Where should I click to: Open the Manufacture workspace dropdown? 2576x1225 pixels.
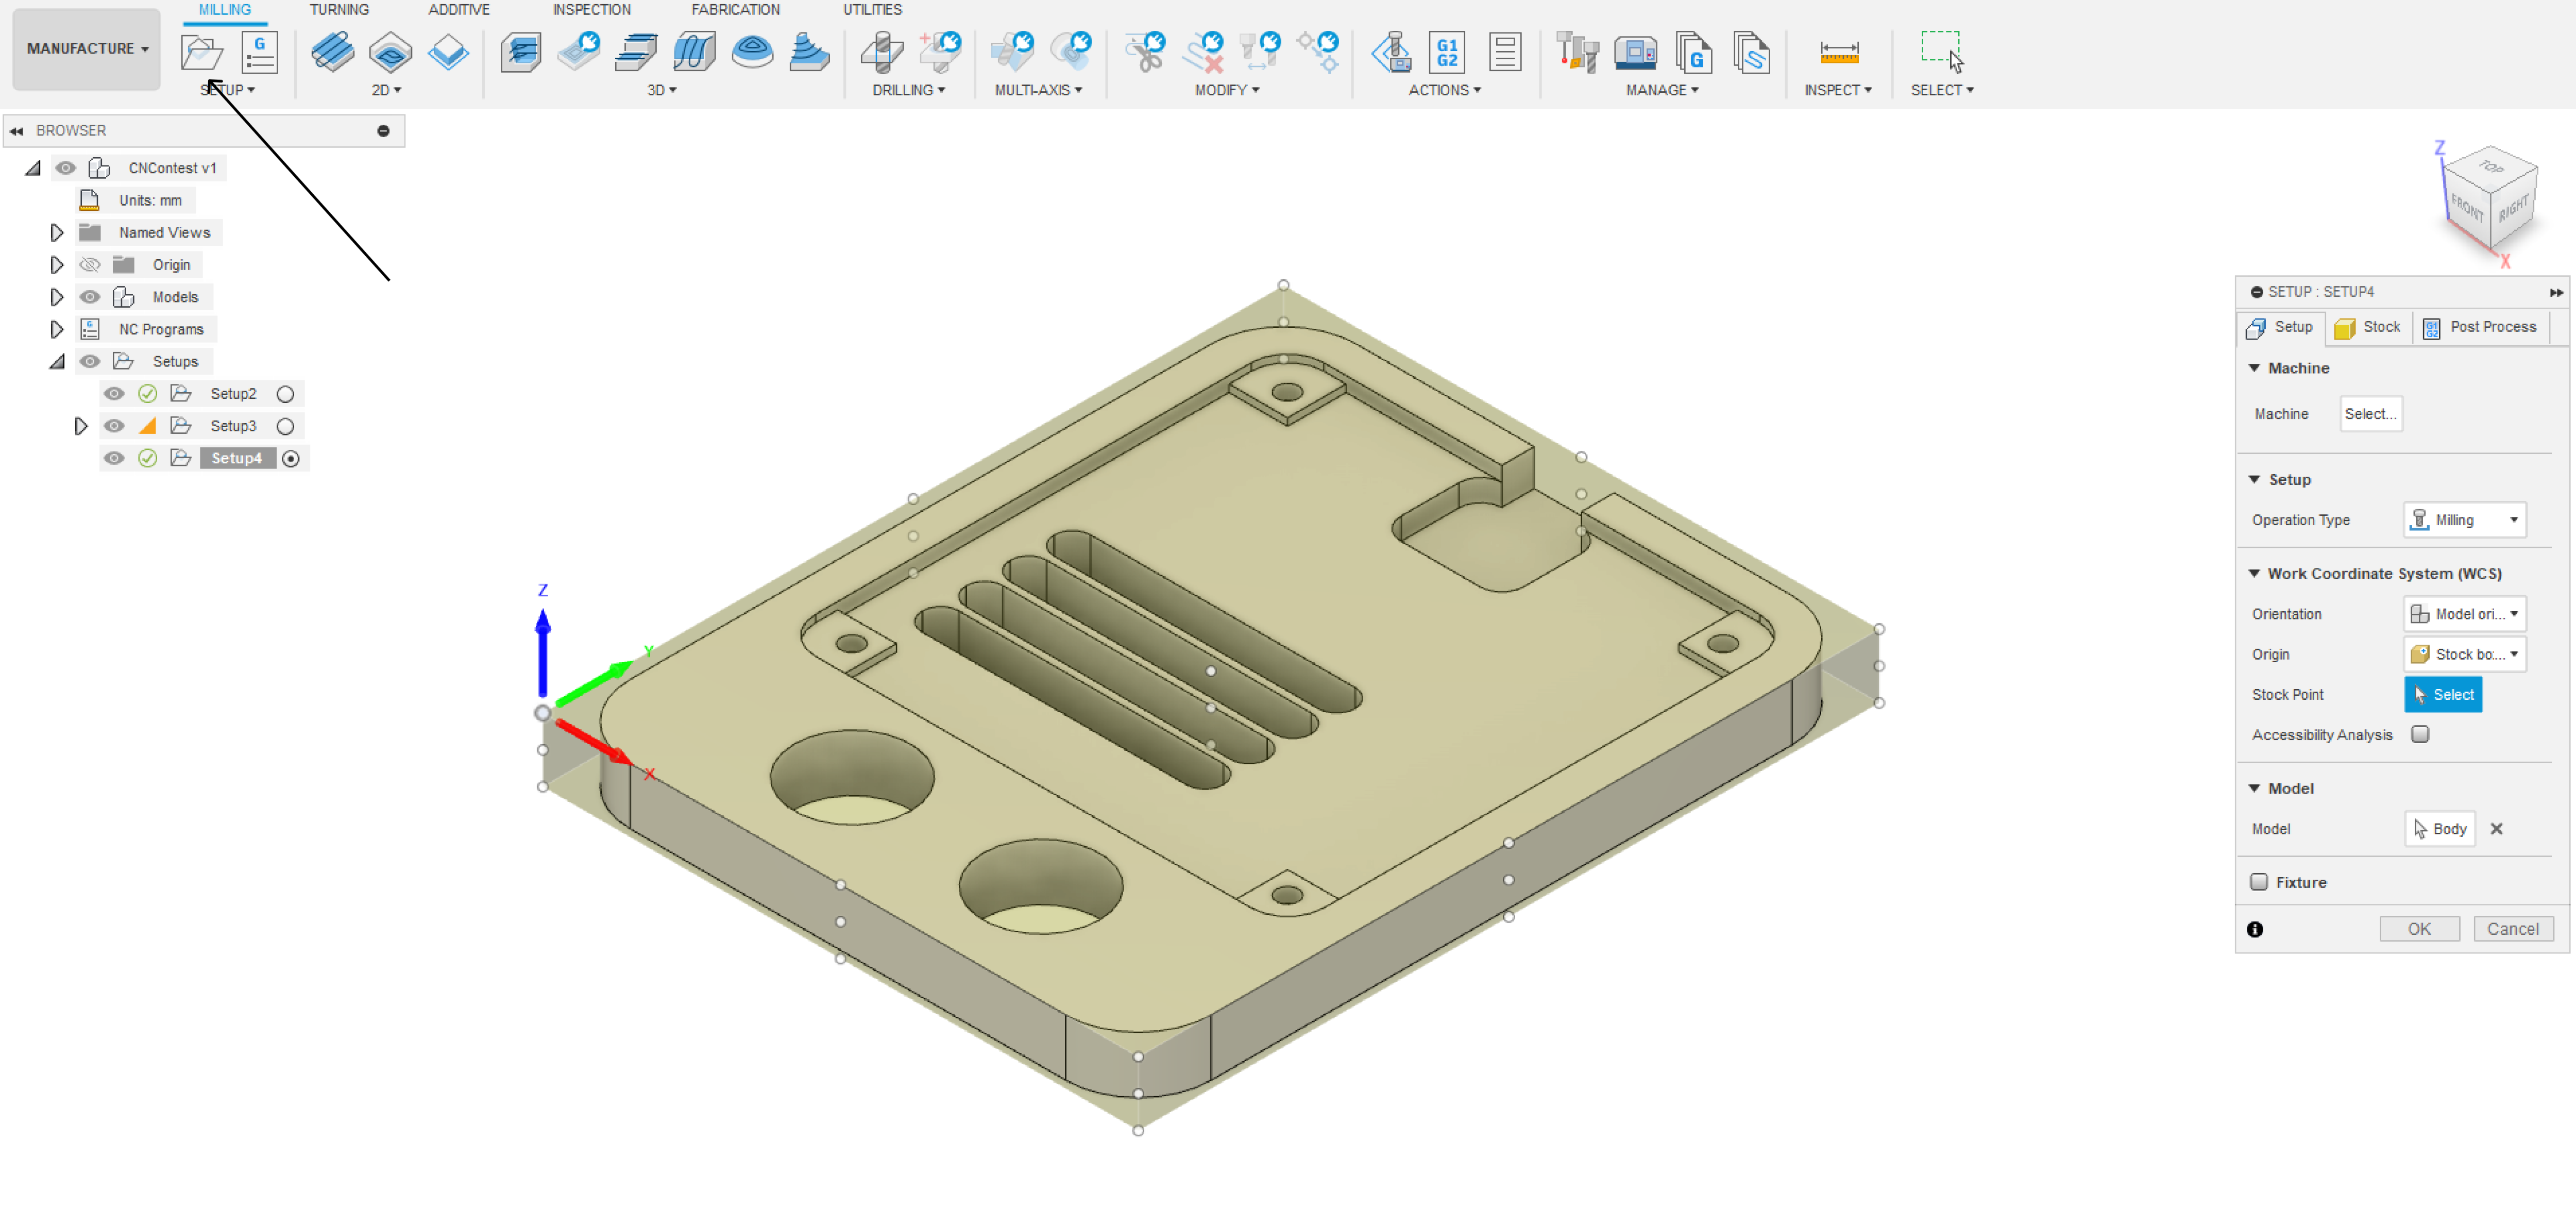tap(87, 49)
